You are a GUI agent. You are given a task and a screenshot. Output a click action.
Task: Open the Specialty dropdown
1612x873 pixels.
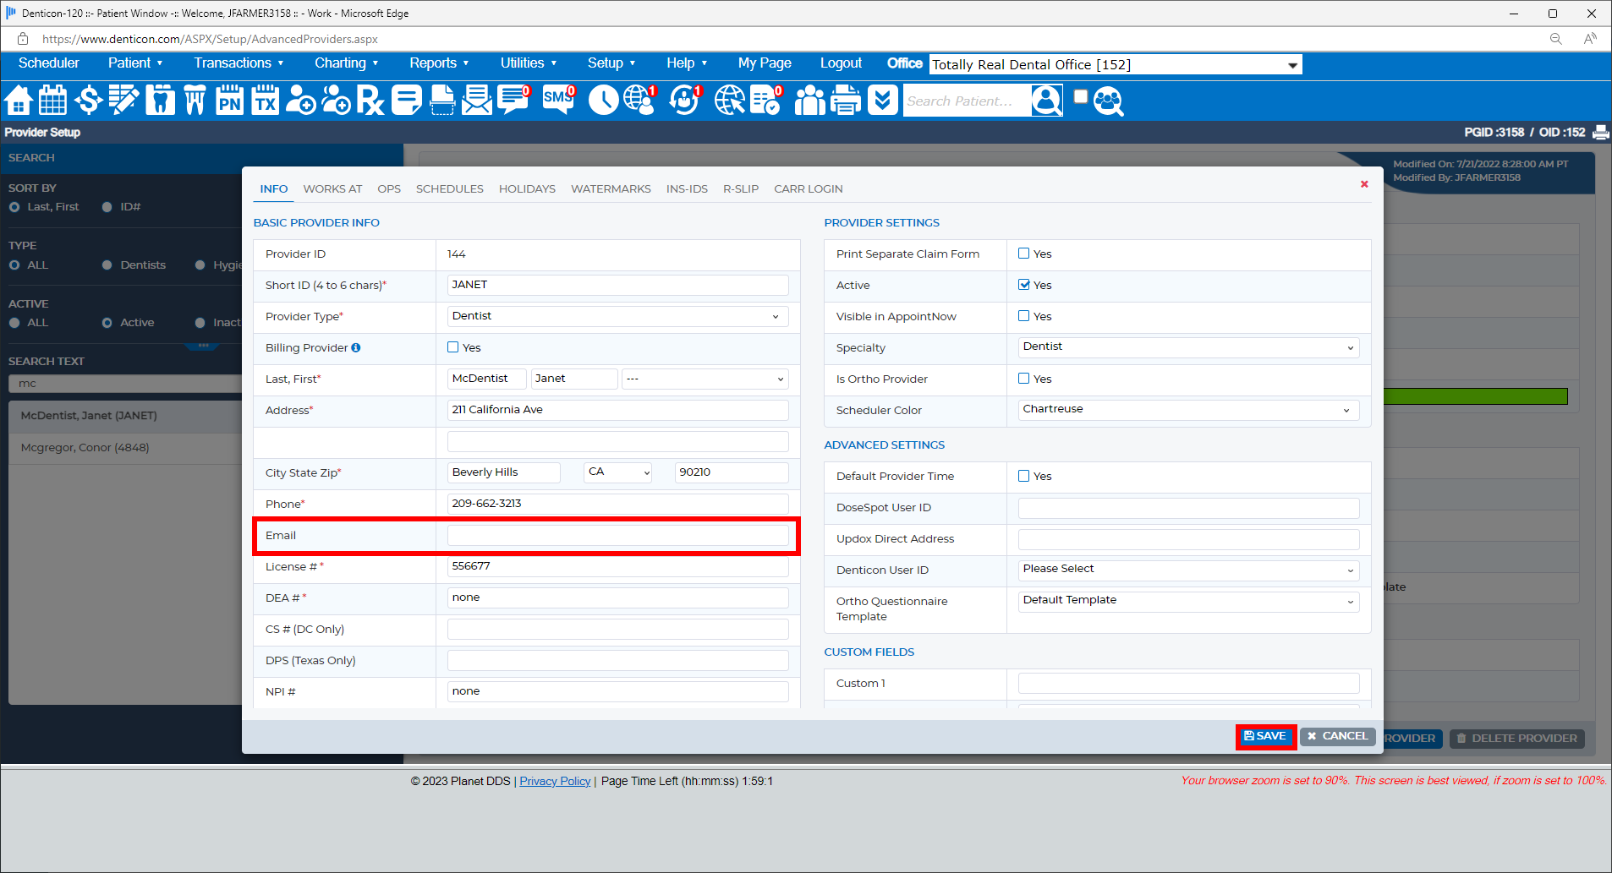pos(1188,347)
